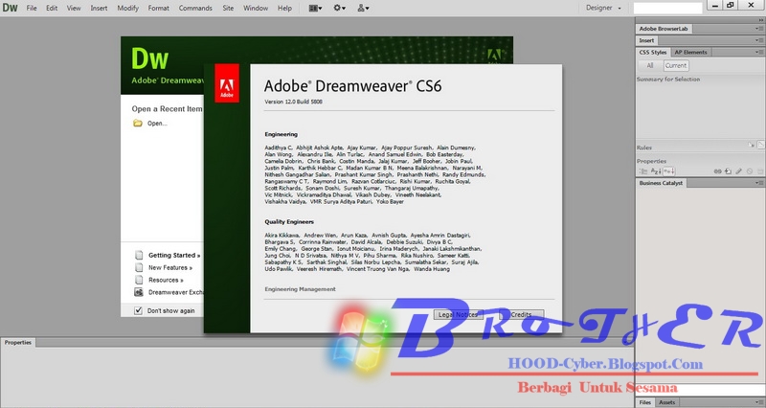Open the Commands menu
This screenshot has height=408, width=766.
195,8
